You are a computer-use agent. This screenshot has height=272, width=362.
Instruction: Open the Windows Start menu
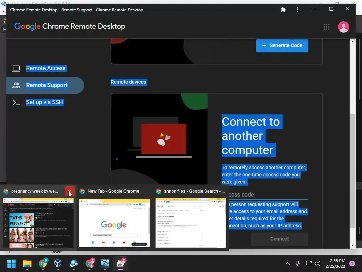point(11,263)
